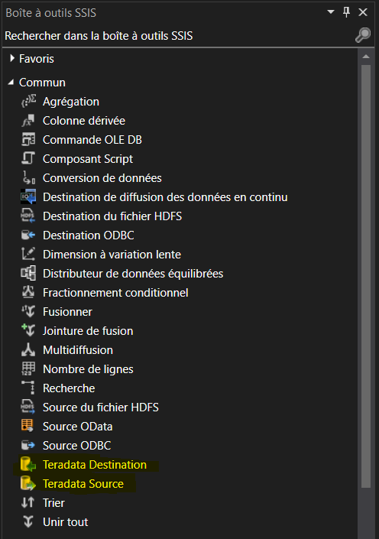Viewport: 379px width, 539px height.
Task: Pick the Jointure de fusion text
Action: coord(88,331)
